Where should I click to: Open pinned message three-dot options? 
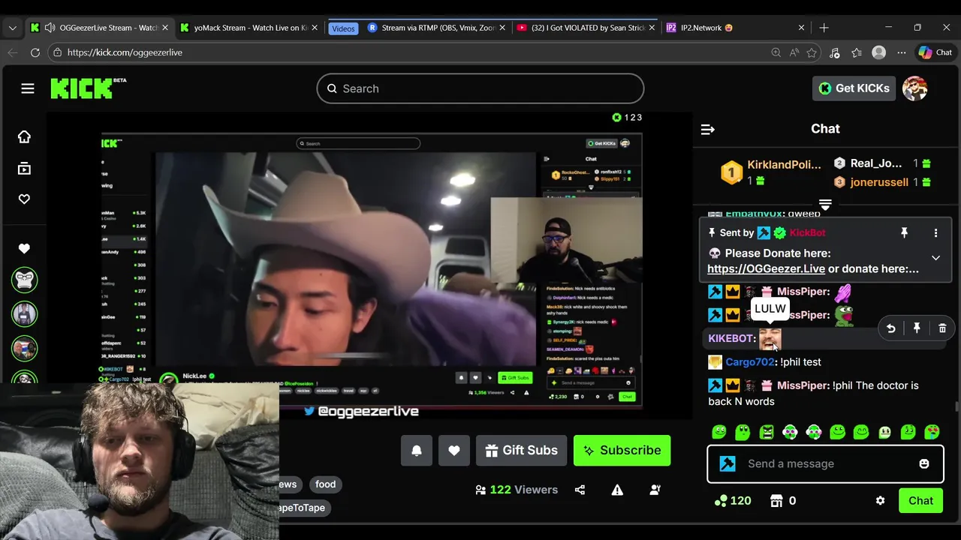tap(935, 233)
